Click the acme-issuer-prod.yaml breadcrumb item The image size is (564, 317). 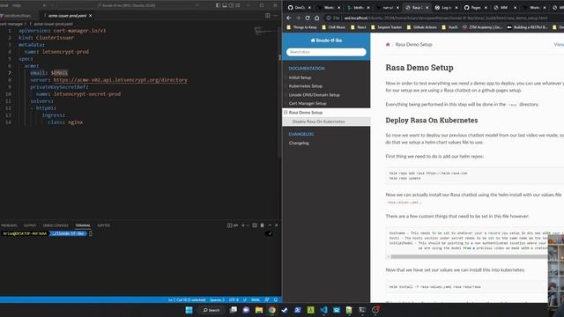(53, 24)
